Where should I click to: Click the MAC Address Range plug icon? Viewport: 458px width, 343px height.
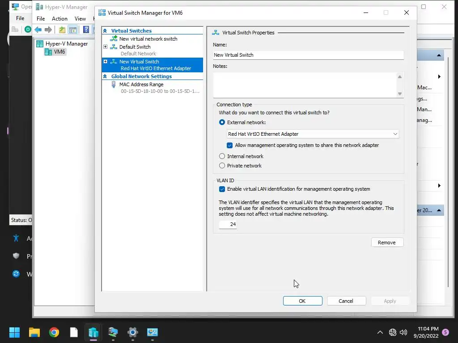coord(114,84)
